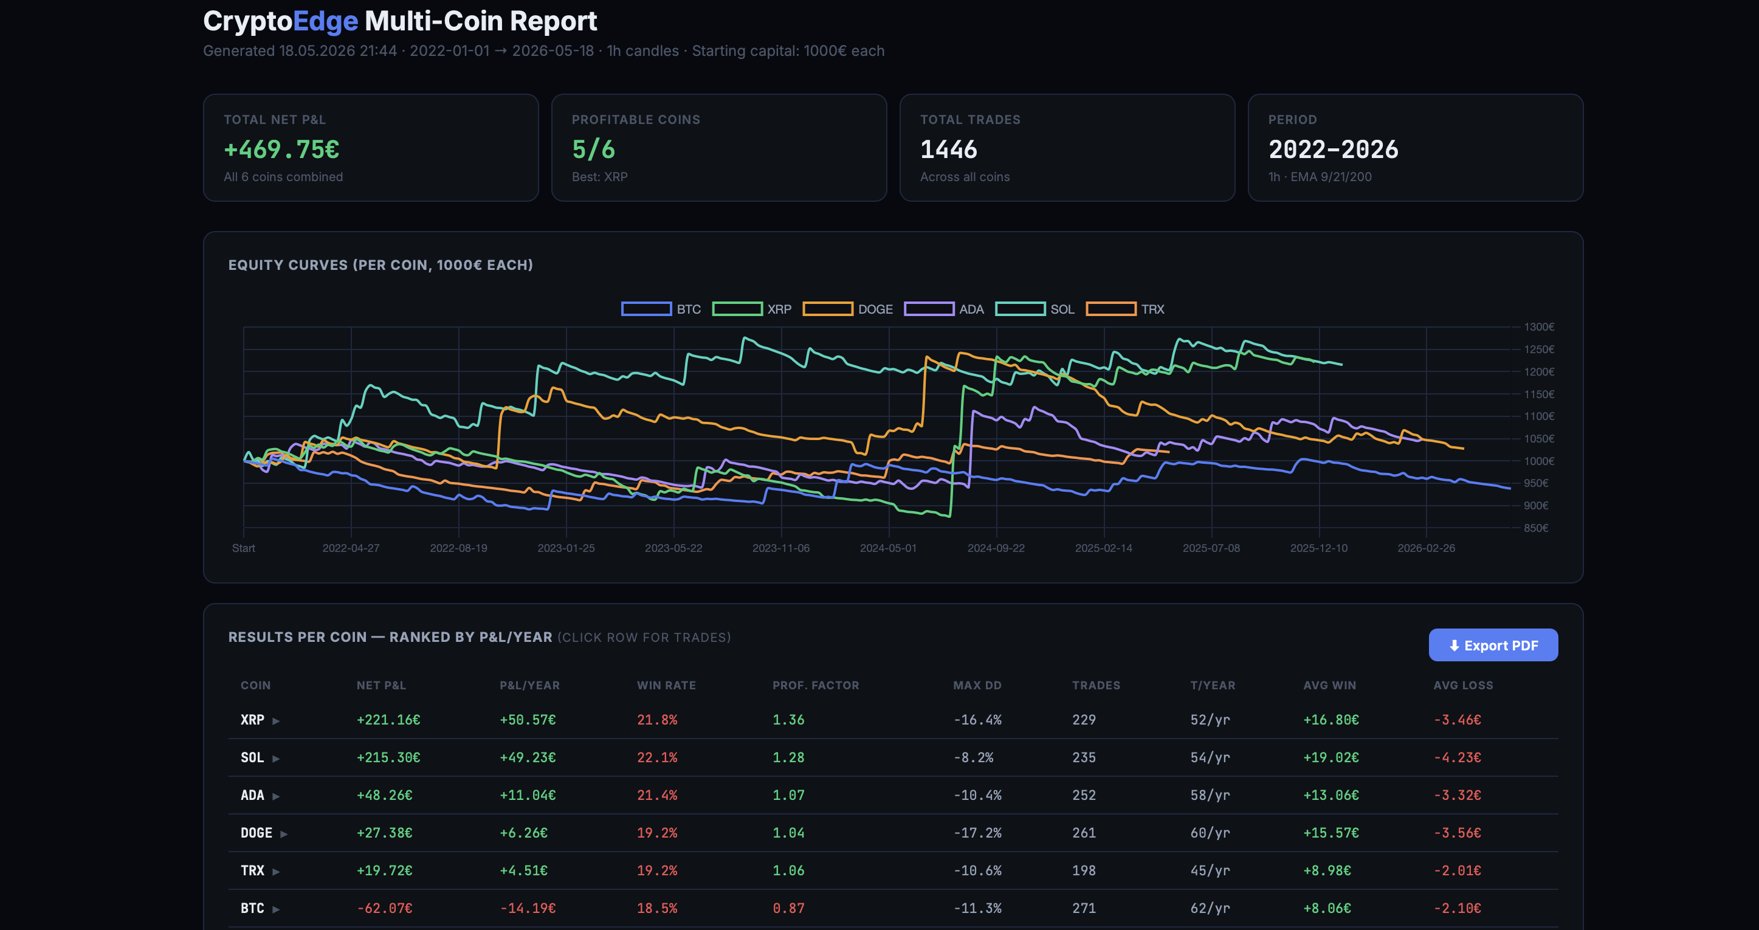
Task: Expand SOL row trades arrow
Action: click(x=276, y=758)
